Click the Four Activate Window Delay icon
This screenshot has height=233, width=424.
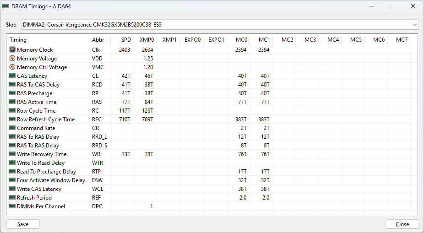[x=12, y=180]
